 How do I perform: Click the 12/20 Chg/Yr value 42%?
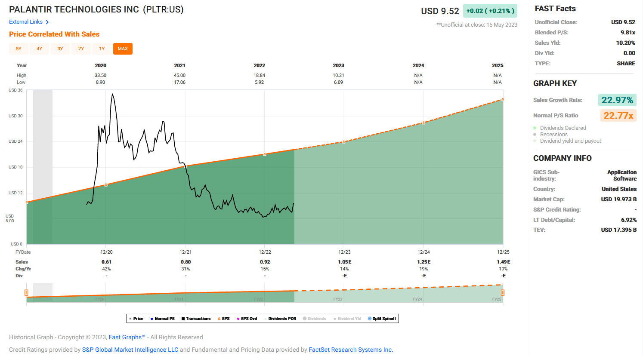(x=106, y=269)
